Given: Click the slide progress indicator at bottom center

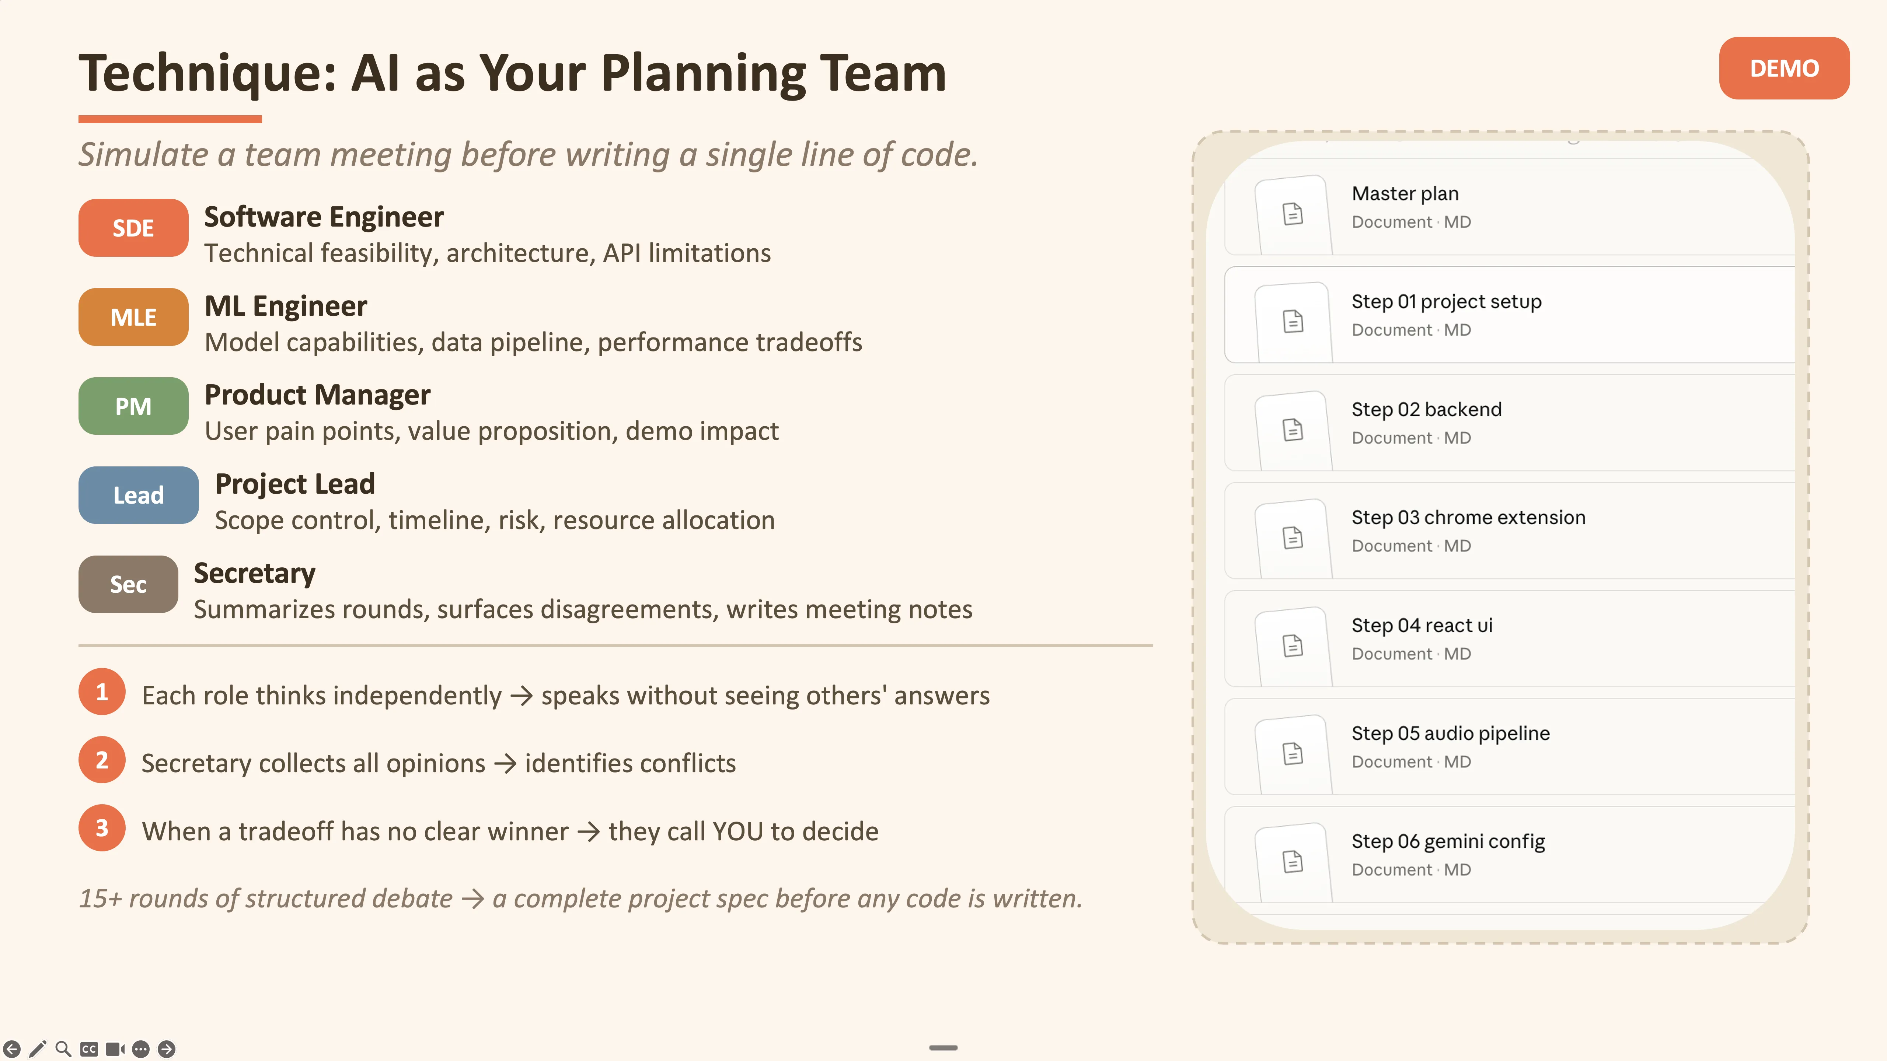Looking at the screenshot, I should (943, 1048).
